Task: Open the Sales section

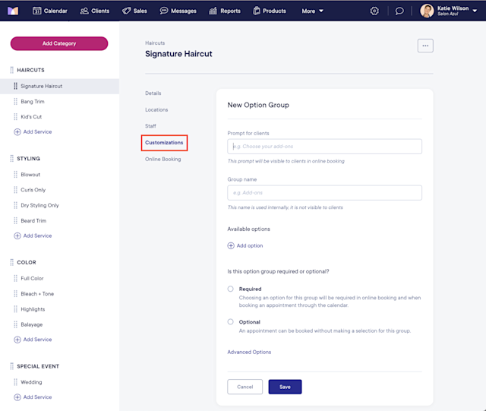Action: [134, 11]
